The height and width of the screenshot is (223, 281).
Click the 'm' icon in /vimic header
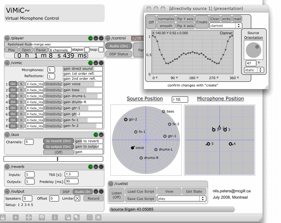96,63
